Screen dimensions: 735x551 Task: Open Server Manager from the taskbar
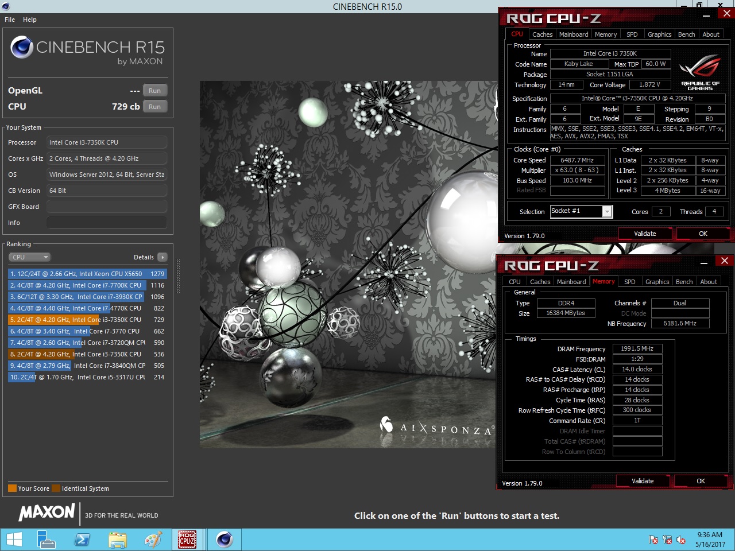click(46, 540)
